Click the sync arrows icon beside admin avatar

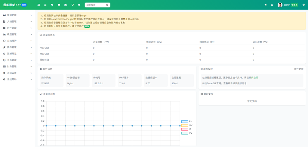(x=272, y=5)
